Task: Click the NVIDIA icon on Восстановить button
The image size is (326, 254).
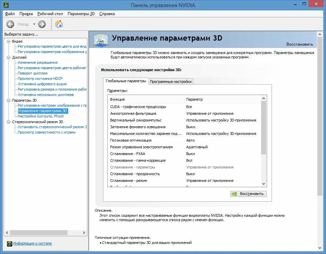Action: point(233,194)
